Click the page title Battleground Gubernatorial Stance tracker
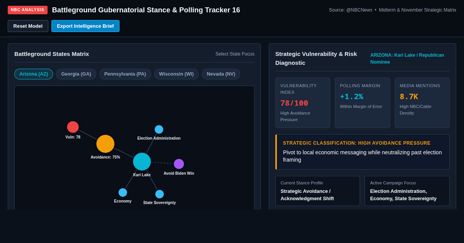Viewport: 464px width, 243px height. (146, 10)
